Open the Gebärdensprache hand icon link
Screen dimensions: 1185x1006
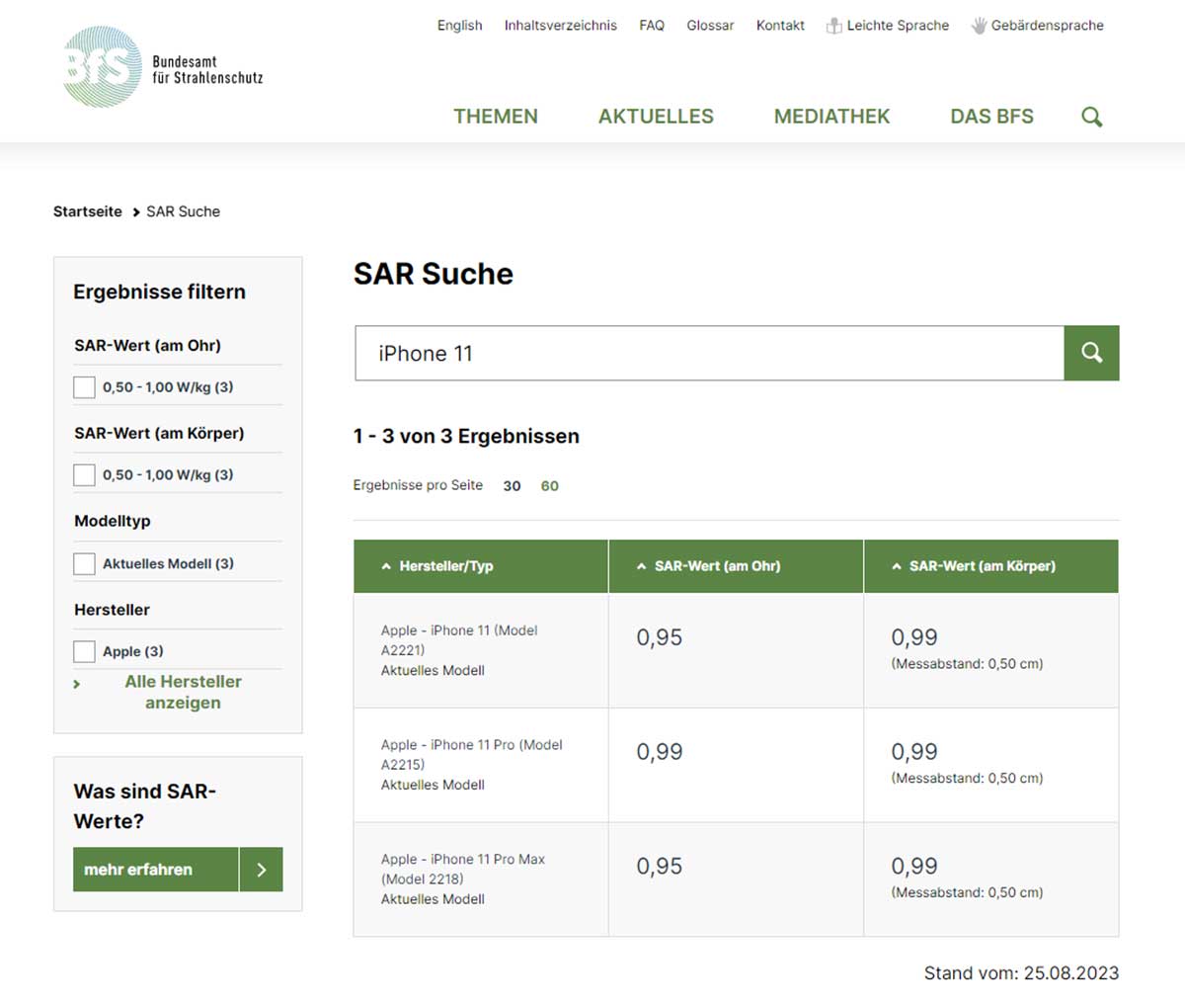pyautogui.click(x=979, y=26)
